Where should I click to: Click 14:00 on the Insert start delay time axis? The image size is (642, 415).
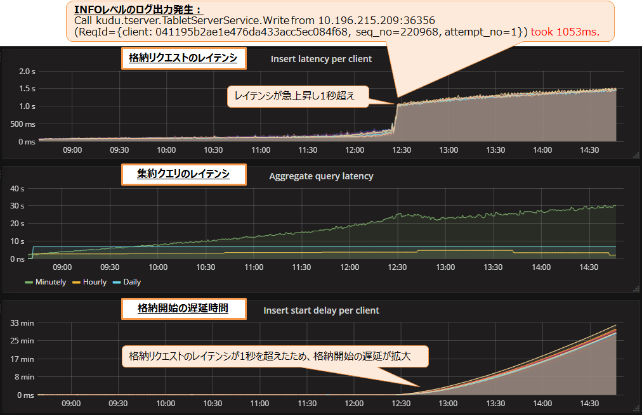542,404
